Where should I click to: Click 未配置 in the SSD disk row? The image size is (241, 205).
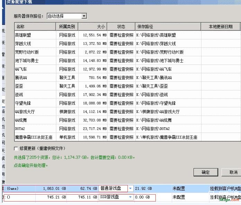click(179, 197)
